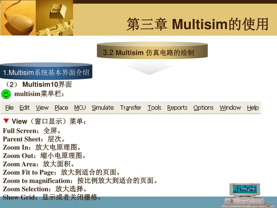
Task: Click the Zoom Selection: 放大选择 line
Action: (x=45, y=189)
